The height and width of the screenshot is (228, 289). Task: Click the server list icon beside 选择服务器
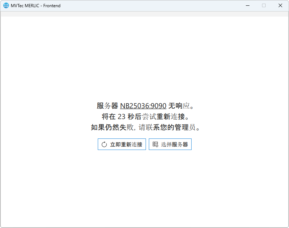point(155,145)
